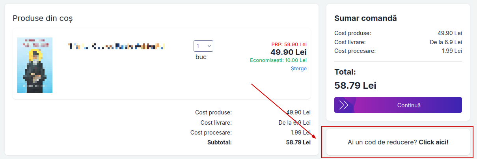Select the red PRP 59.90 Lei price
The width and height of the screenshot is (477, 159).
[289, 45]
